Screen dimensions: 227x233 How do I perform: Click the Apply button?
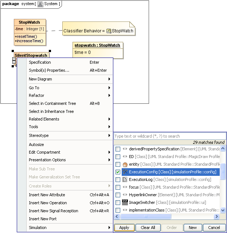tap(124, 228)
